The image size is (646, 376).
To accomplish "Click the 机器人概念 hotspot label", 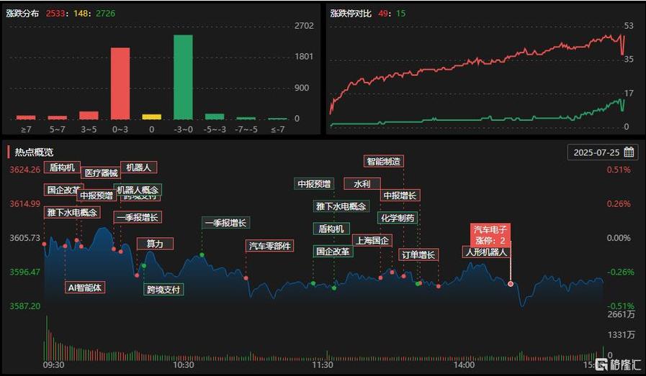I will coord(137,190).
